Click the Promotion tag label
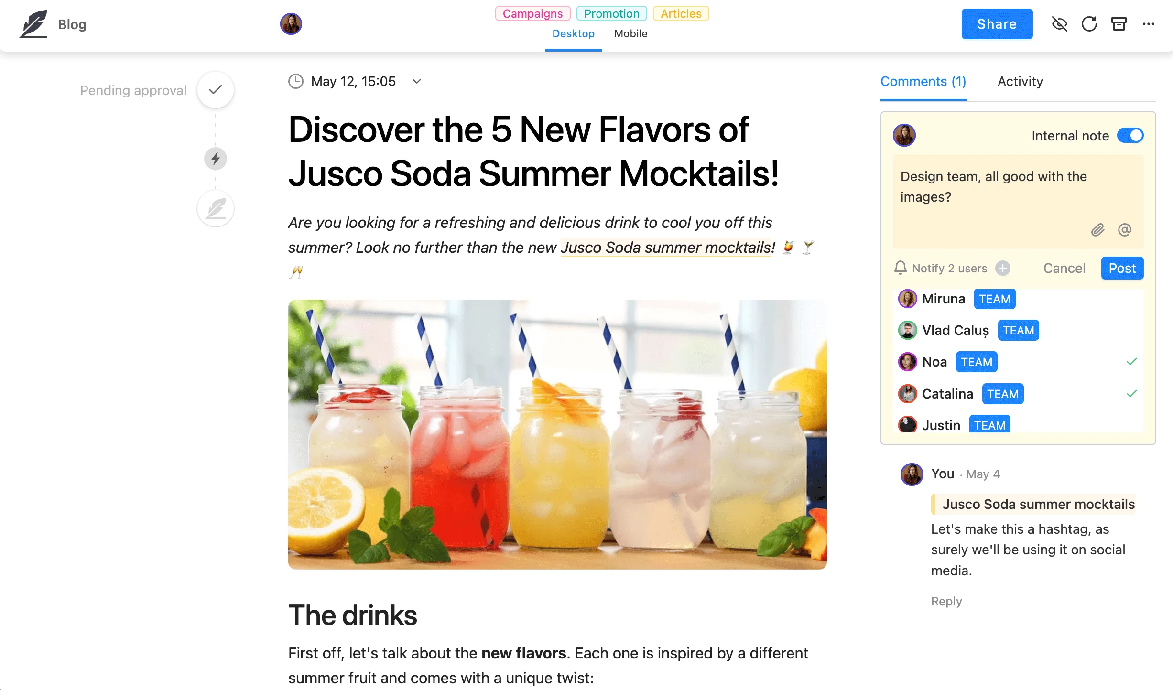Viewport: 1173px width, 690px height. pyautogui.click(x=610, y=13)
